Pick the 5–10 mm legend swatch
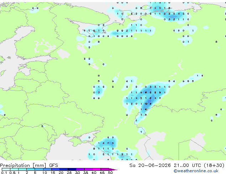Image resolution: width=226 pixels, height=174 pixels. pyautogui.click(x=39, y=169)
